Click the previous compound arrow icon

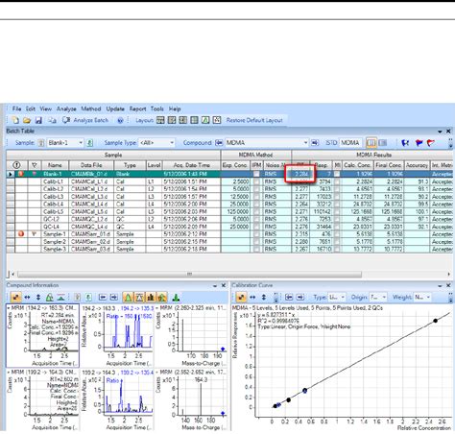219,143
